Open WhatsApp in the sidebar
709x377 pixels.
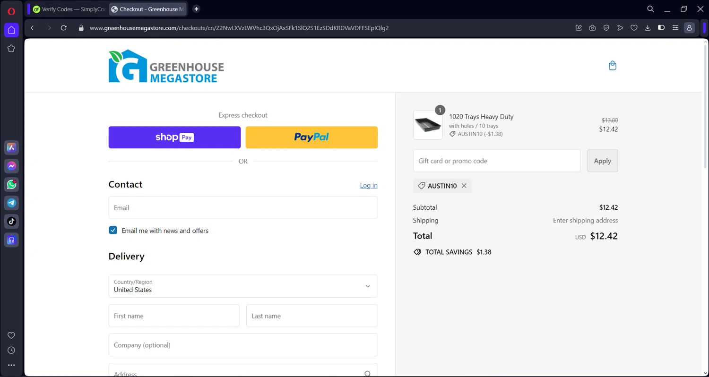point(11,185)
